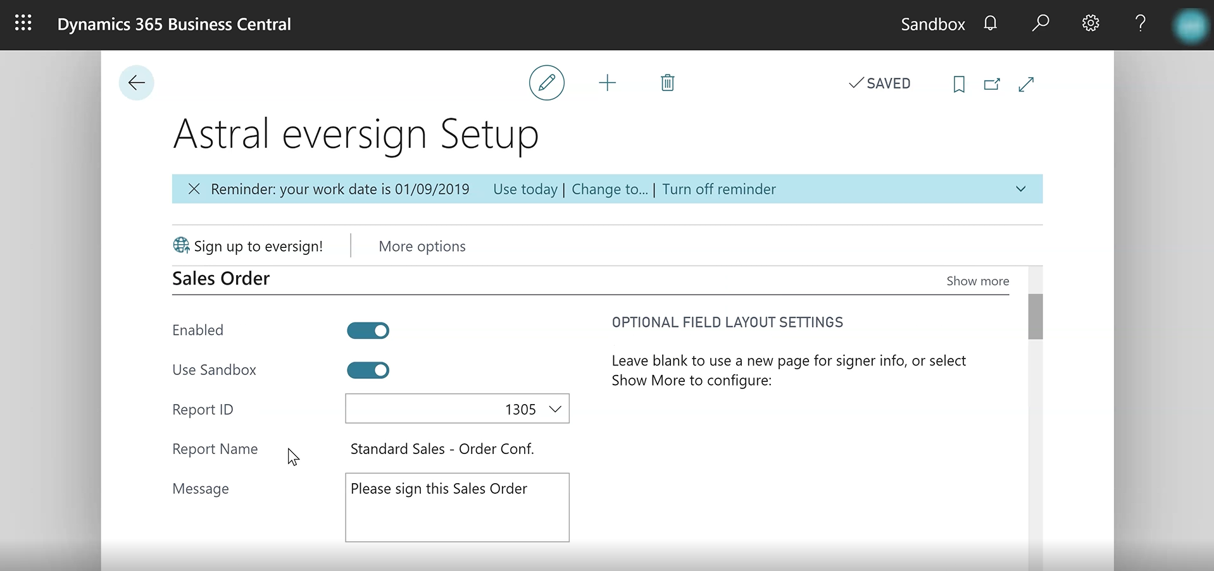The width and height of the screenshot is (1214, 571).
Task: Disable the Enabled toggle
Action: (x=368, y=331)
